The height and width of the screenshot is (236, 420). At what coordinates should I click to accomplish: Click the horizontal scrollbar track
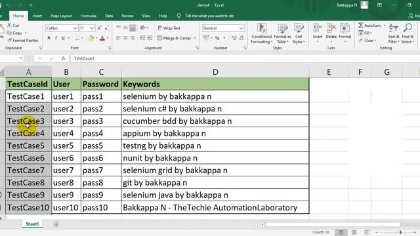coord(333,224)
